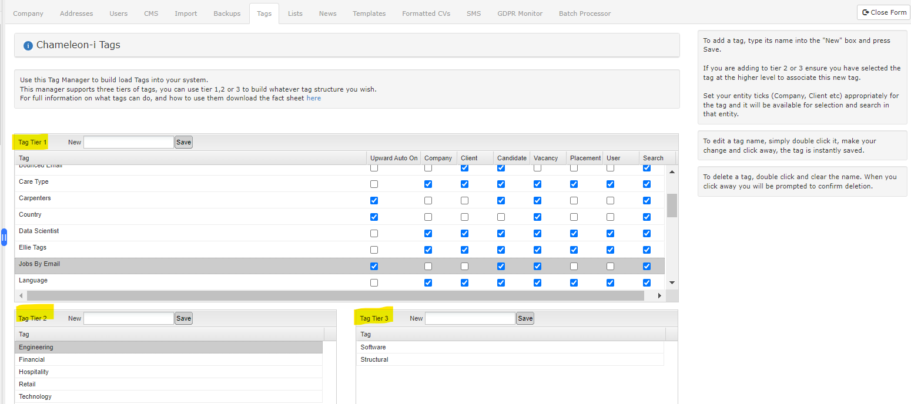Viewport: 911px width, 404px height.
Task: Select the Country tag row
Action: point(339,217)
